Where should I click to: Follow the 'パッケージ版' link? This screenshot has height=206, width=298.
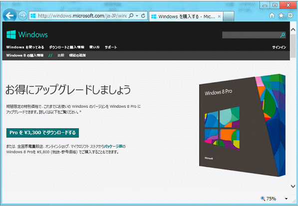tap(113, 146)
